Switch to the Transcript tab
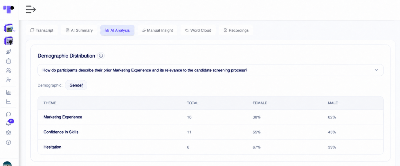The width and height of the screenshot is (400, 166). pos(42,30)
